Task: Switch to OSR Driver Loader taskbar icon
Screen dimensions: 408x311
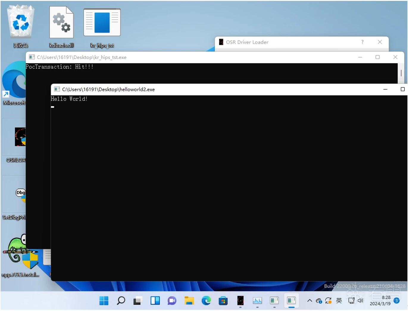Action: click(x=240, y=301)
